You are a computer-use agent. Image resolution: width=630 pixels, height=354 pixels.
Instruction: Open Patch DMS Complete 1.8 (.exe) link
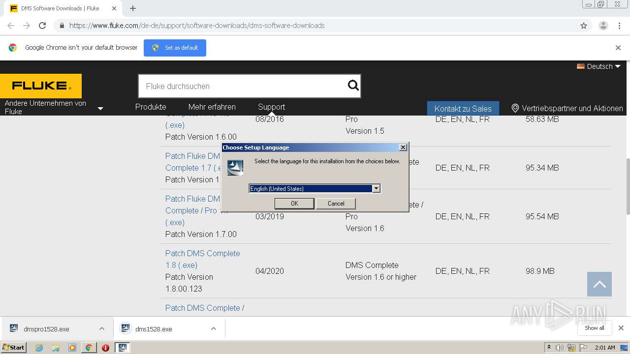coord(203,259)
